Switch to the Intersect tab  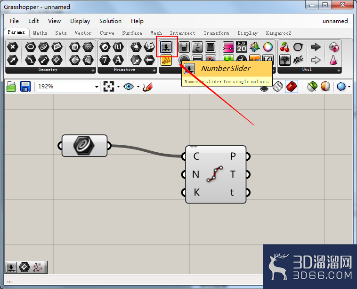182,33
